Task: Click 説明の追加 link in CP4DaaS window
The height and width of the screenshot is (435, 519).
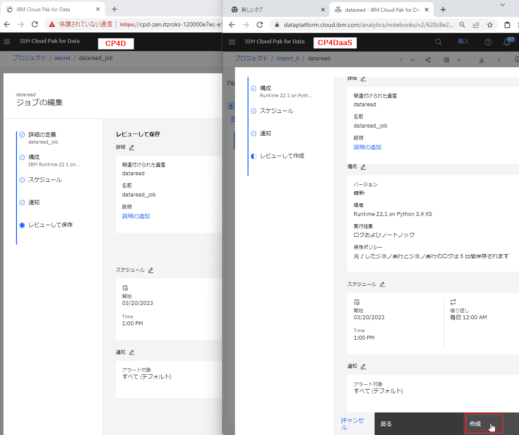Action: click(x=367, y=147)
